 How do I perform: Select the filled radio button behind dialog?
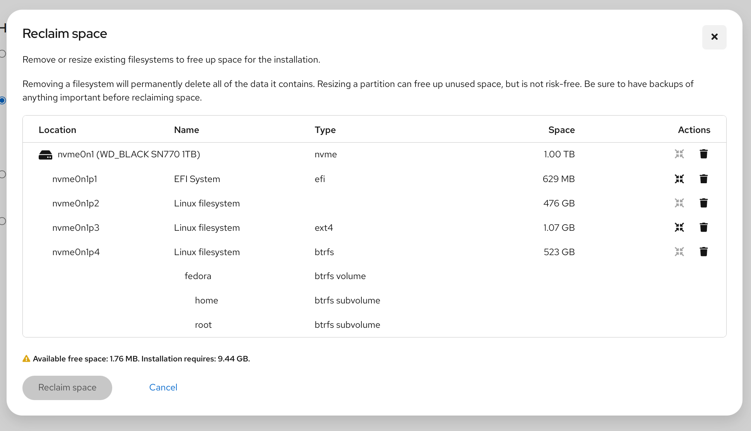[2, 101]
